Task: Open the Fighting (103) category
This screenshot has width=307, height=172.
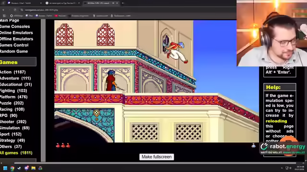Action: (13, 91)
